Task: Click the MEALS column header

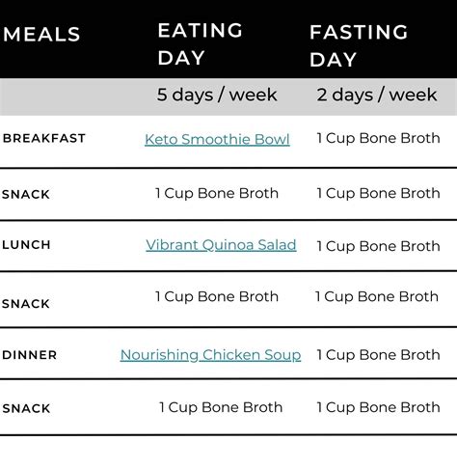Action: coord(41,34)
